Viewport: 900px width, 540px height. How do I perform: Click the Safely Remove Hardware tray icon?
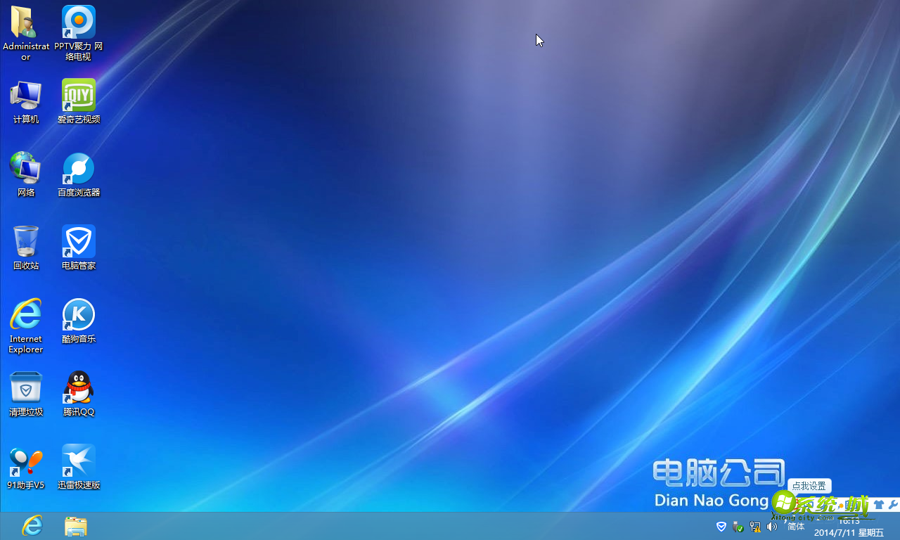coord(738,526)
